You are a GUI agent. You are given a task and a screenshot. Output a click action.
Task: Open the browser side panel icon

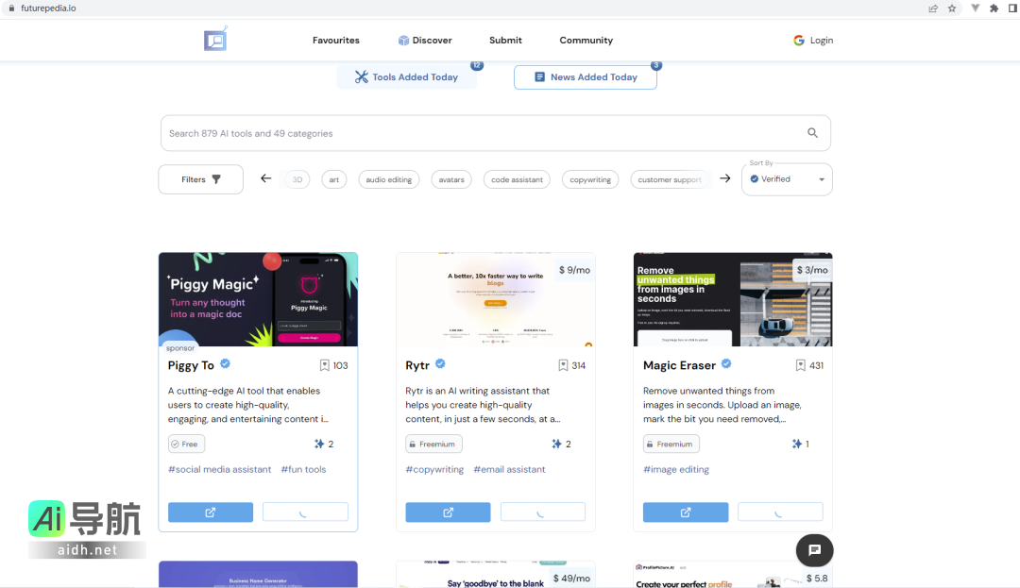(x=1013, y=8)
